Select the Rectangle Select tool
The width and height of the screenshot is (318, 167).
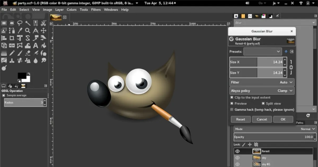coord(4,23)
